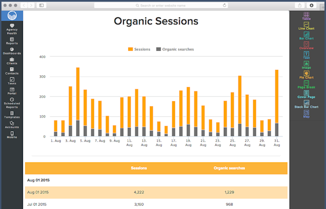Click the Sessions column header

[x=139, y=168]
